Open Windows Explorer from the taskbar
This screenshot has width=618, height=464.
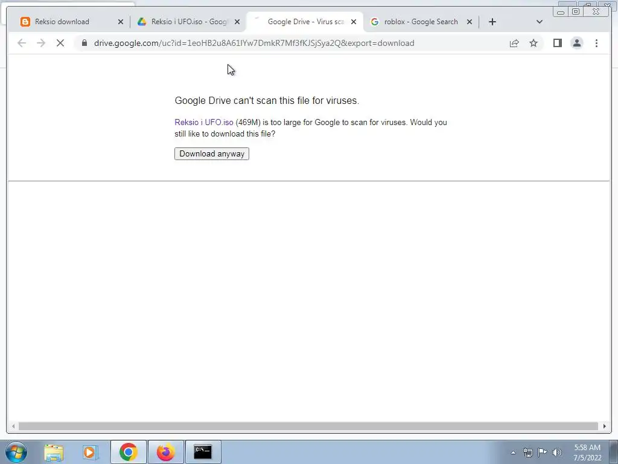(x=54, y=452)
